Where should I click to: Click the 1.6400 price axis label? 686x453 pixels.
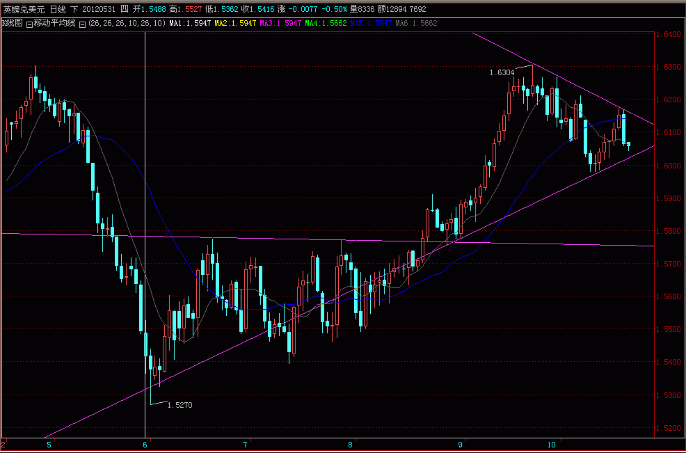[x=669, y=34]
